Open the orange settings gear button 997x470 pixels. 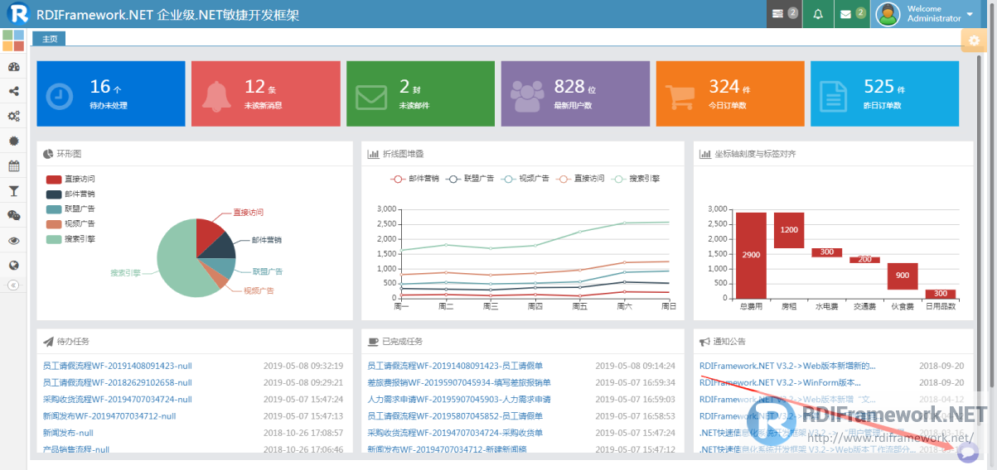tap(972, 41)
